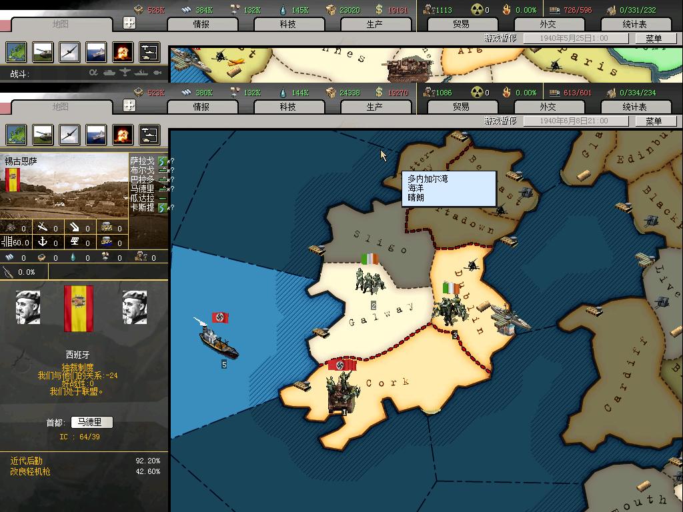Click the 菜单 button in the lower game view

pos(655,121)
